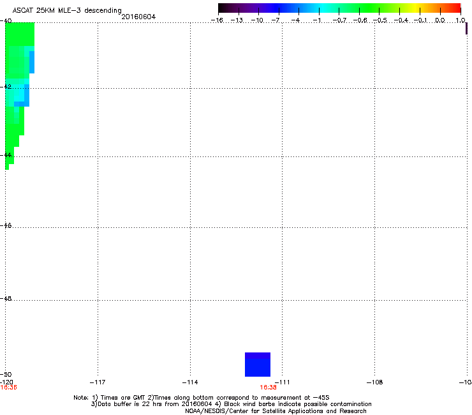Click the "-0.4" color scale label
The image size is (472, 415).
401,20
